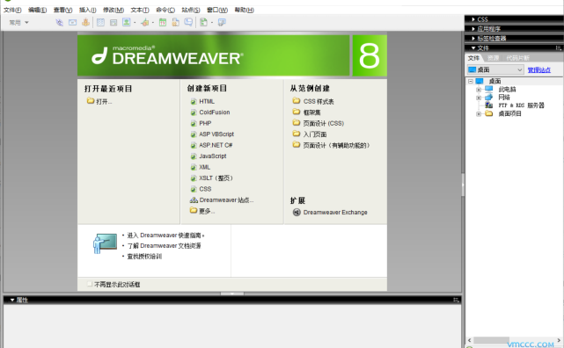Insert a table using the toolbar icon
Screen dimensions: 564x348
100,22
